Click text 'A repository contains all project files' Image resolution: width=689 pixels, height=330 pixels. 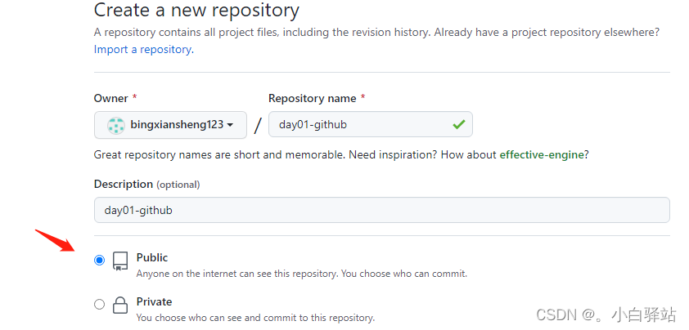[x=187, y=33]
